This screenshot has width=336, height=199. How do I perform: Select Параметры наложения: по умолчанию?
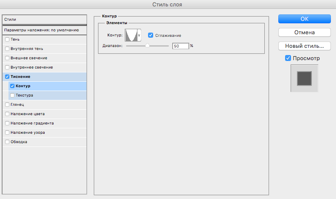click(x=44, y=30)
